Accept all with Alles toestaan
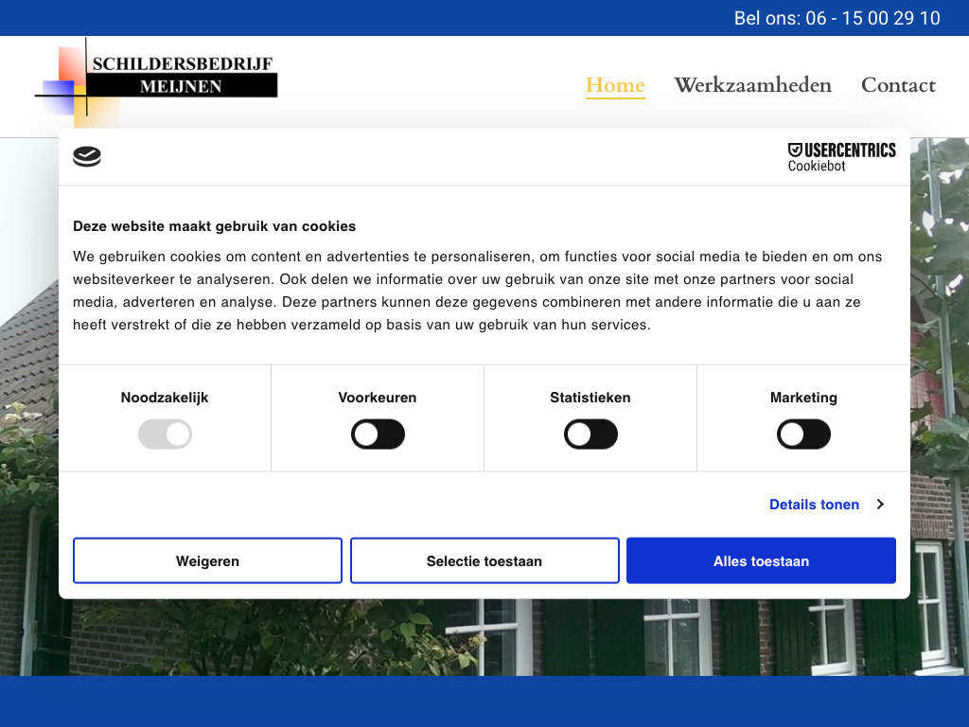The width and height of the screenshot is (969, 727). (761, 561)
